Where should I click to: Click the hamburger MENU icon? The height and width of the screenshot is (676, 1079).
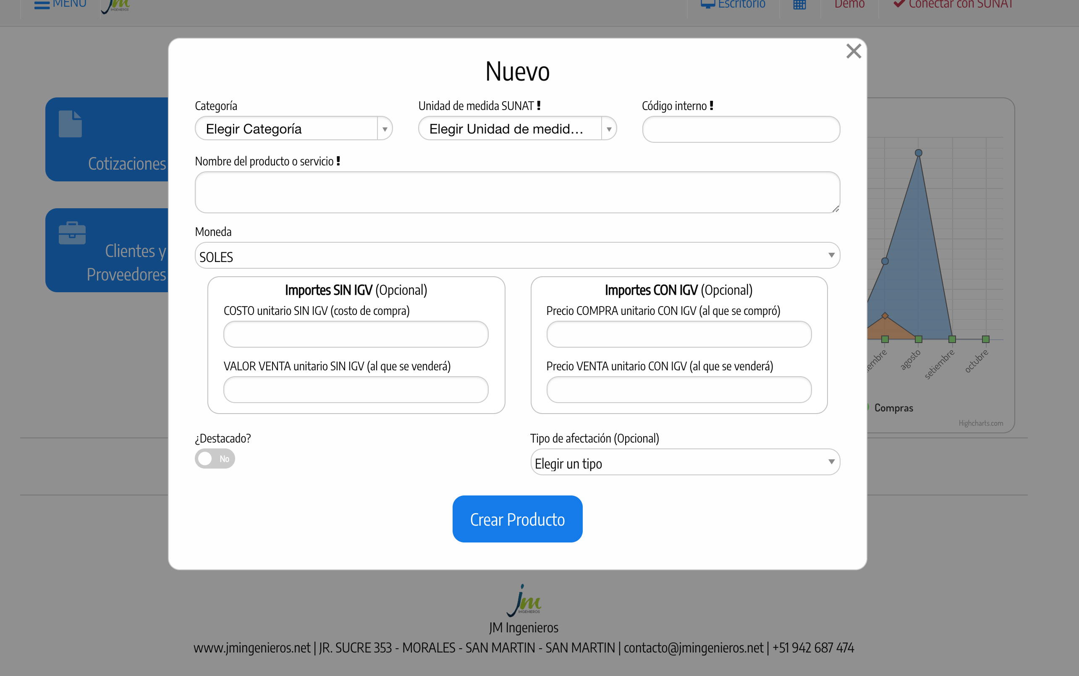coord(42,5)
